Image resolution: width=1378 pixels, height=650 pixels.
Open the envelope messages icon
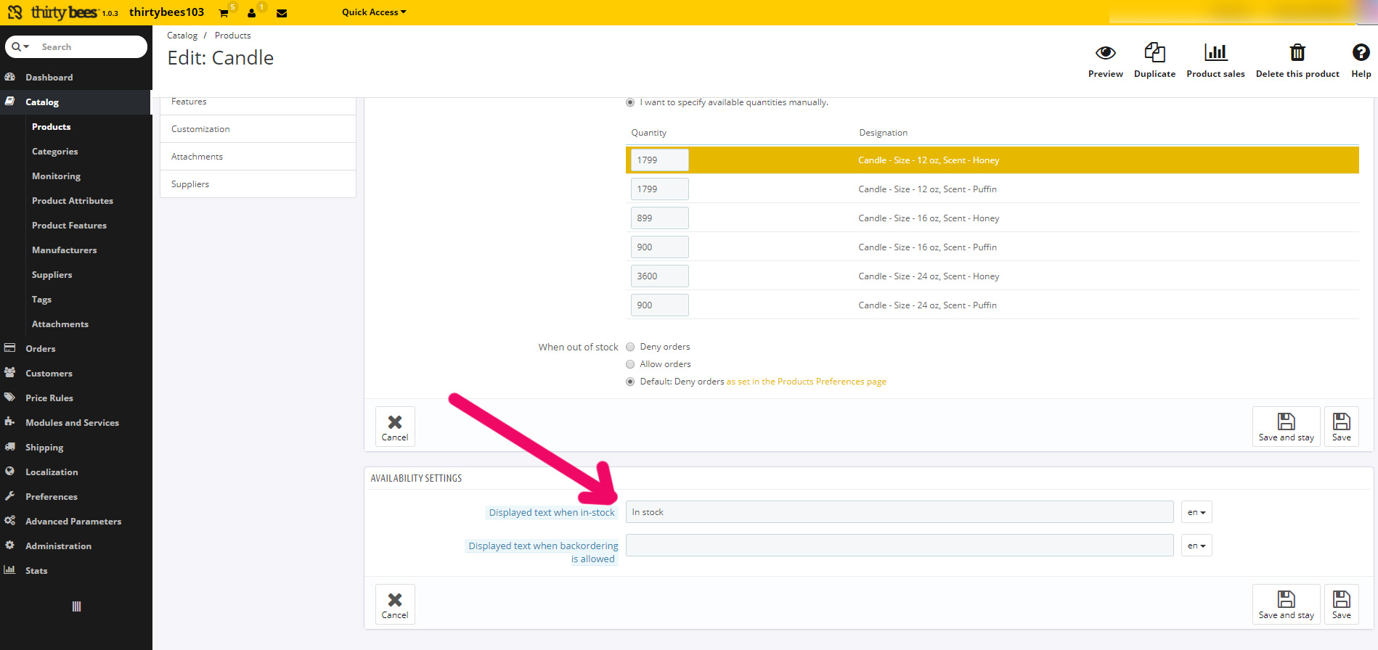[x=282, y=13]
